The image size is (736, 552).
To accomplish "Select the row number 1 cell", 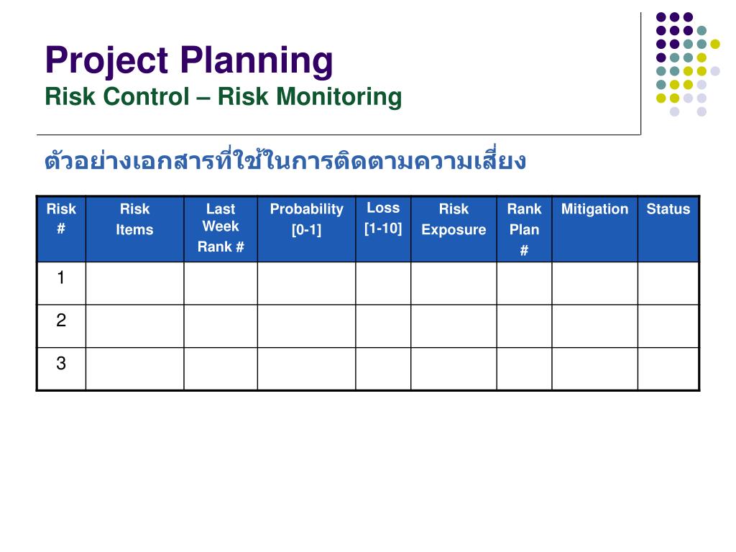I will pyautogui.click(x=62, y=283).
